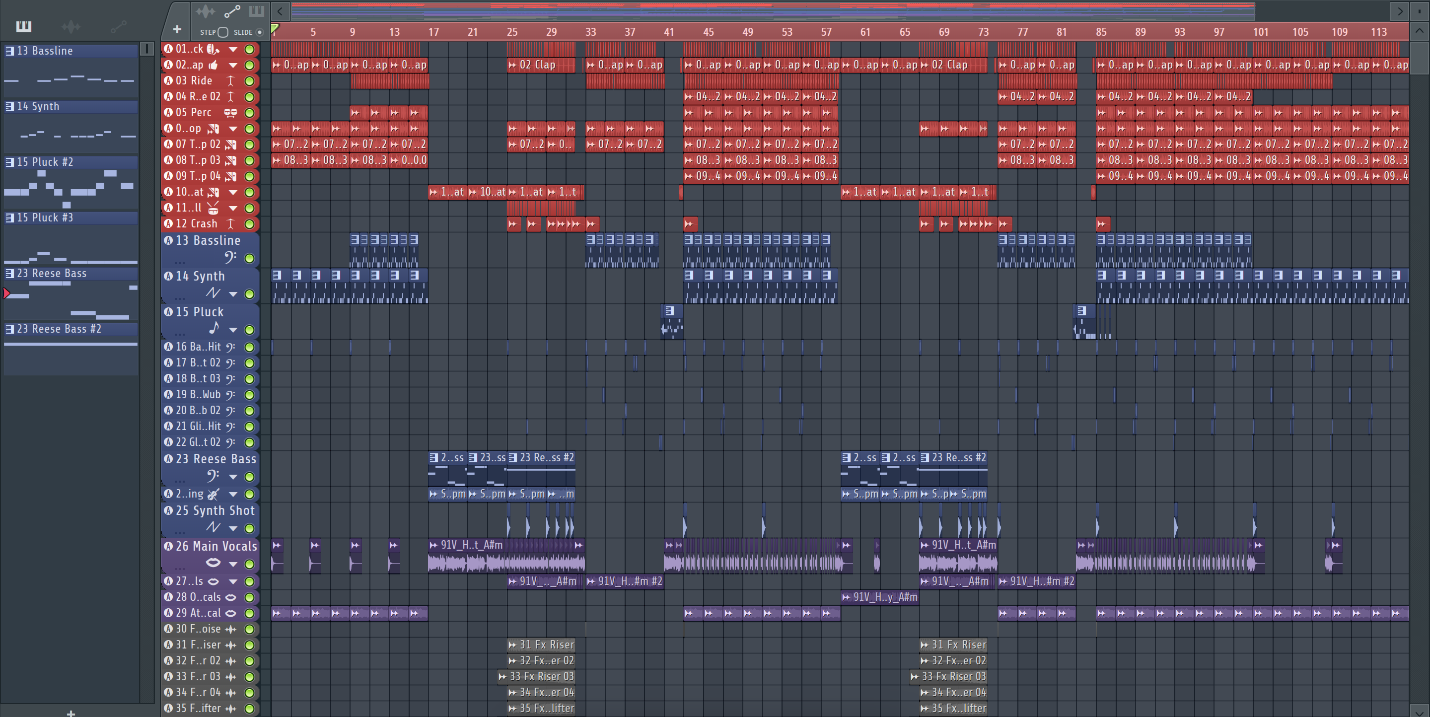Switch picker panel to patterns piano tab
Screen dimensions: 1430x717
[23, 26]
